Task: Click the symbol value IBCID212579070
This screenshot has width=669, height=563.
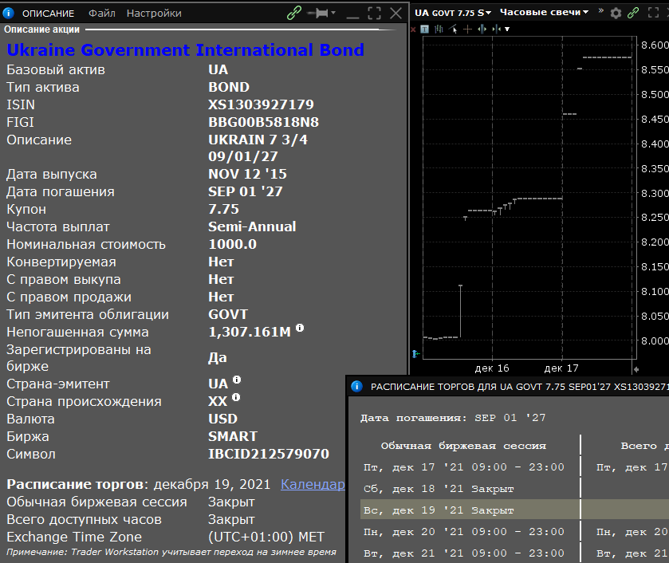Action: click(x=269, y=454)
